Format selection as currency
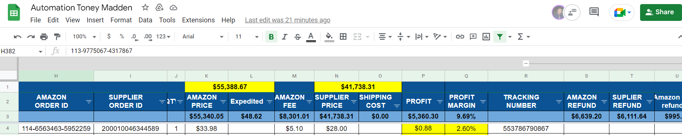 tap(109, 37)
